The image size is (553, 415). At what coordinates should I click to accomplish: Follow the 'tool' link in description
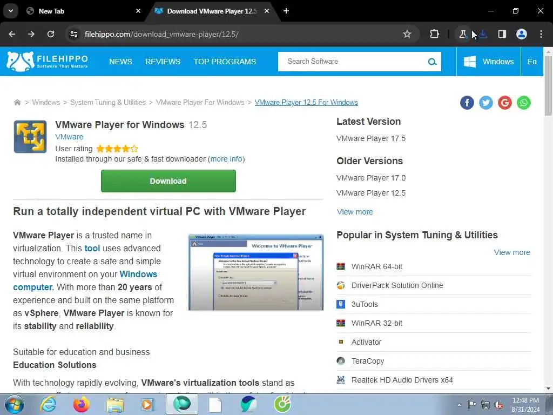(x=92, y=248)
